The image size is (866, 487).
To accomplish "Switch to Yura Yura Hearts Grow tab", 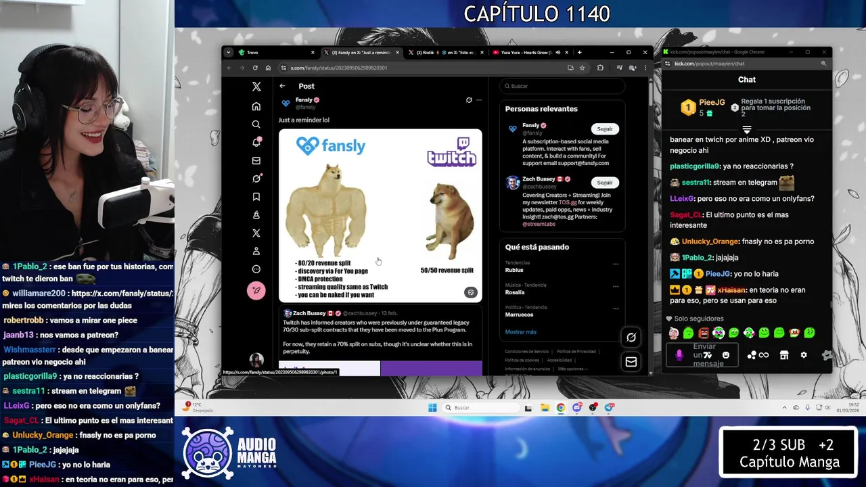I will pos(530,52).
